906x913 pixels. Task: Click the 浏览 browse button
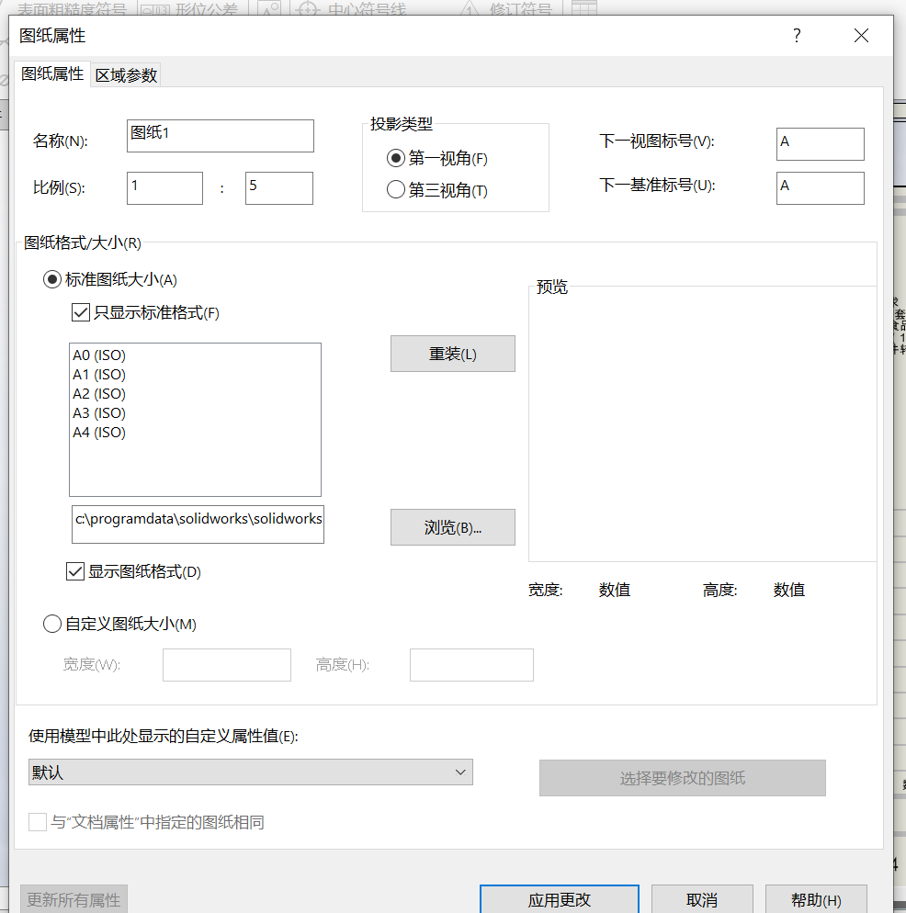[x=452, y=527]
